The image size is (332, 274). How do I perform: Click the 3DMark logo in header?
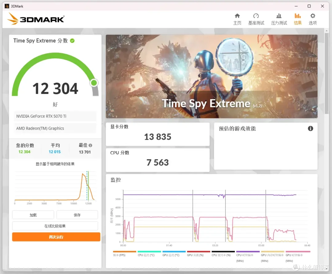36,19
